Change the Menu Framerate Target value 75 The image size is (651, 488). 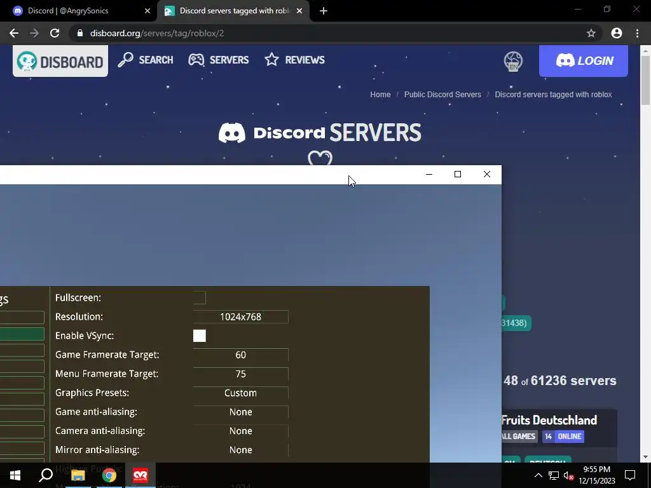coord(240,374)
